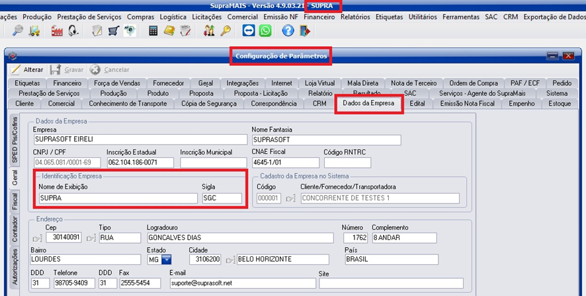Click the exit door toolbar icon
This screenshot has height=296, width=586.
click(x=304, y=30)
